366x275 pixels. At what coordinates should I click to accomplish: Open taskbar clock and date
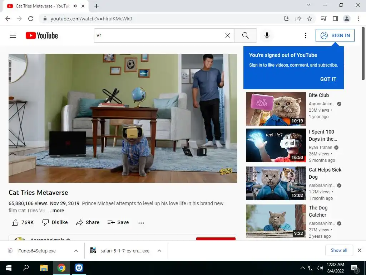(335, 268)
